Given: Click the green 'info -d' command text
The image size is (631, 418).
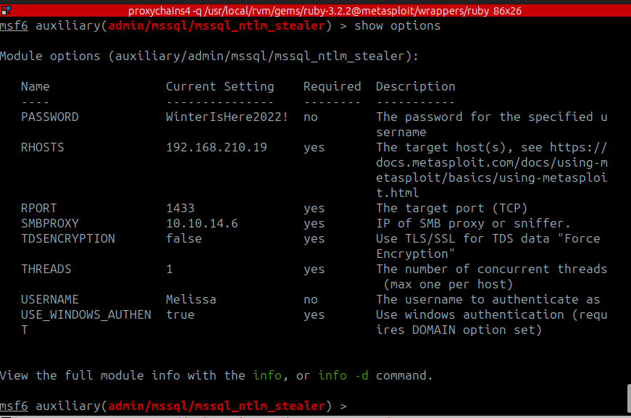Looking at the screenshot, I should (x=343, y=375).
